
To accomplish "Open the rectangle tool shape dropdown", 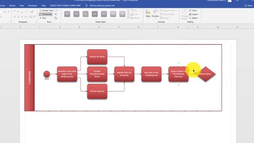I will [58, 10].
